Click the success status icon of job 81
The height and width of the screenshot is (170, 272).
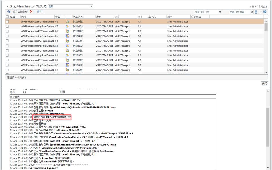(67, 55)
